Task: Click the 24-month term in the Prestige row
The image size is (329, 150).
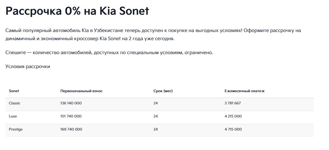Action: click(x=156, y=129)
